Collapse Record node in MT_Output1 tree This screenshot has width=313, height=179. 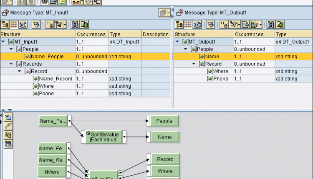pos(194,64)
